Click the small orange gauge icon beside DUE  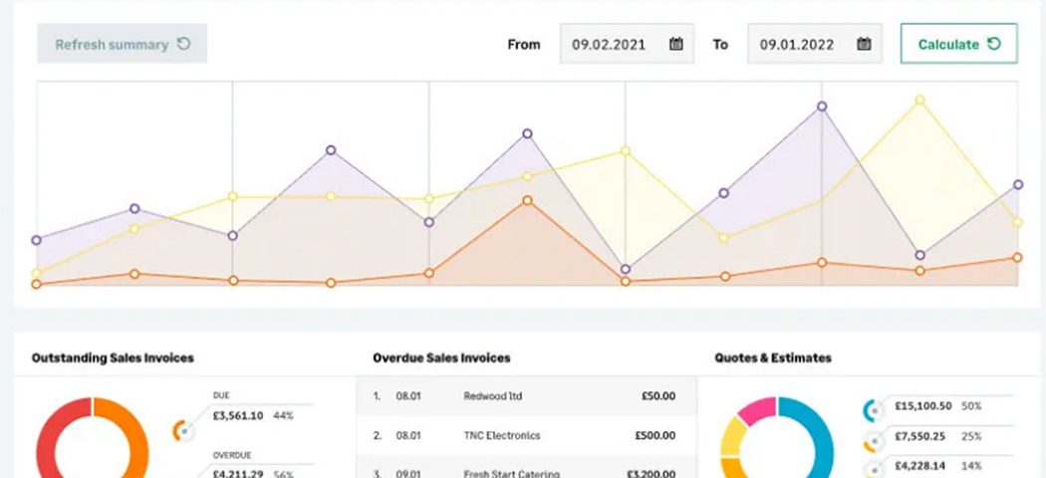[182, 431]
